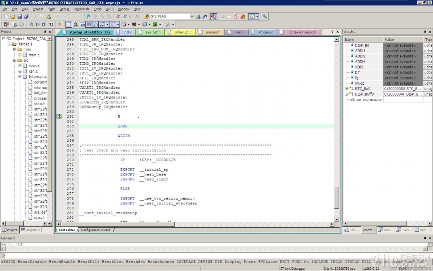Click the yellow Show next statement arrow
This screenshot has width=433, height=271.
tap(60, 24)
